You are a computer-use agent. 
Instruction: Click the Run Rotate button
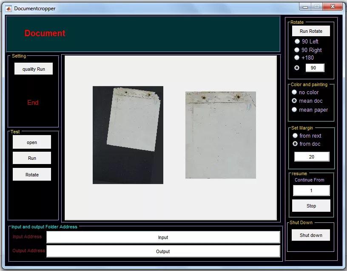(x=311, y=31)
